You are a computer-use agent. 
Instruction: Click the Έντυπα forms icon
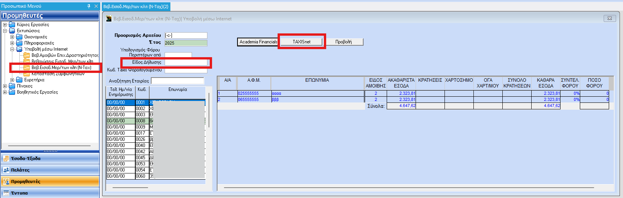pyautogui.click(x=6, y=193)
